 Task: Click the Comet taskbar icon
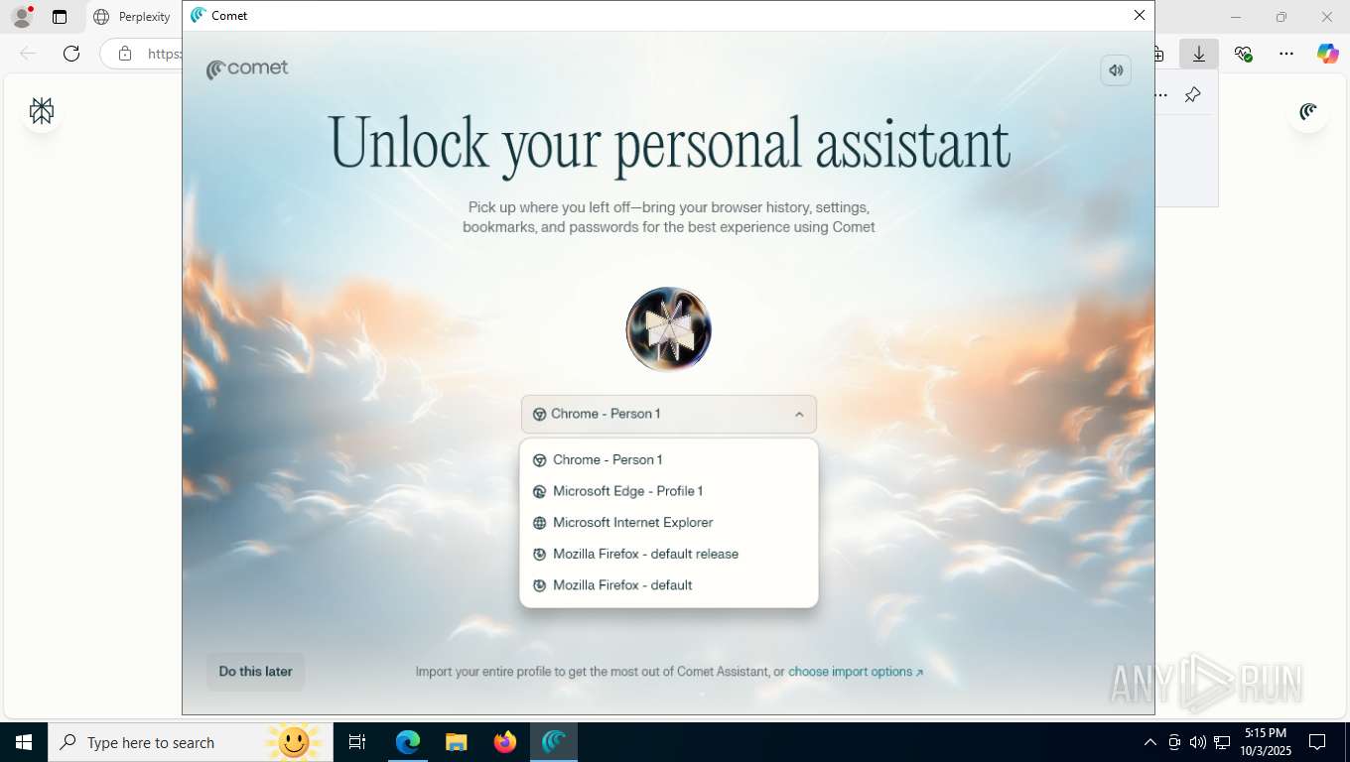tap(554, 742)
